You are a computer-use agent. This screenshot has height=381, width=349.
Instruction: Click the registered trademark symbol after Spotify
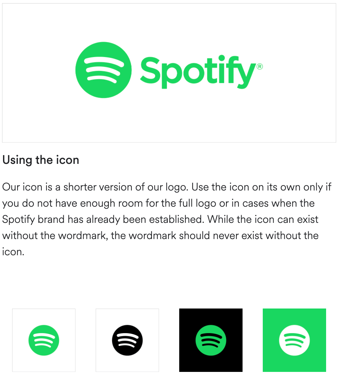tap(260, 66)
